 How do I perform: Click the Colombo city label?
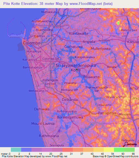pos(32,43)
